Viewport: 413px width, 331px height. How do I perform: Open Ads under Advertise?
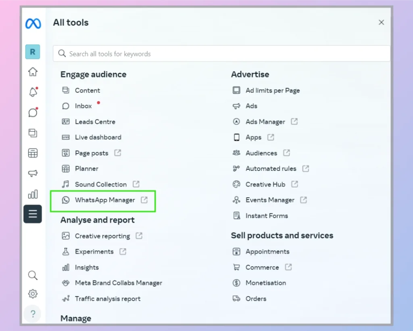click(251, 106)
